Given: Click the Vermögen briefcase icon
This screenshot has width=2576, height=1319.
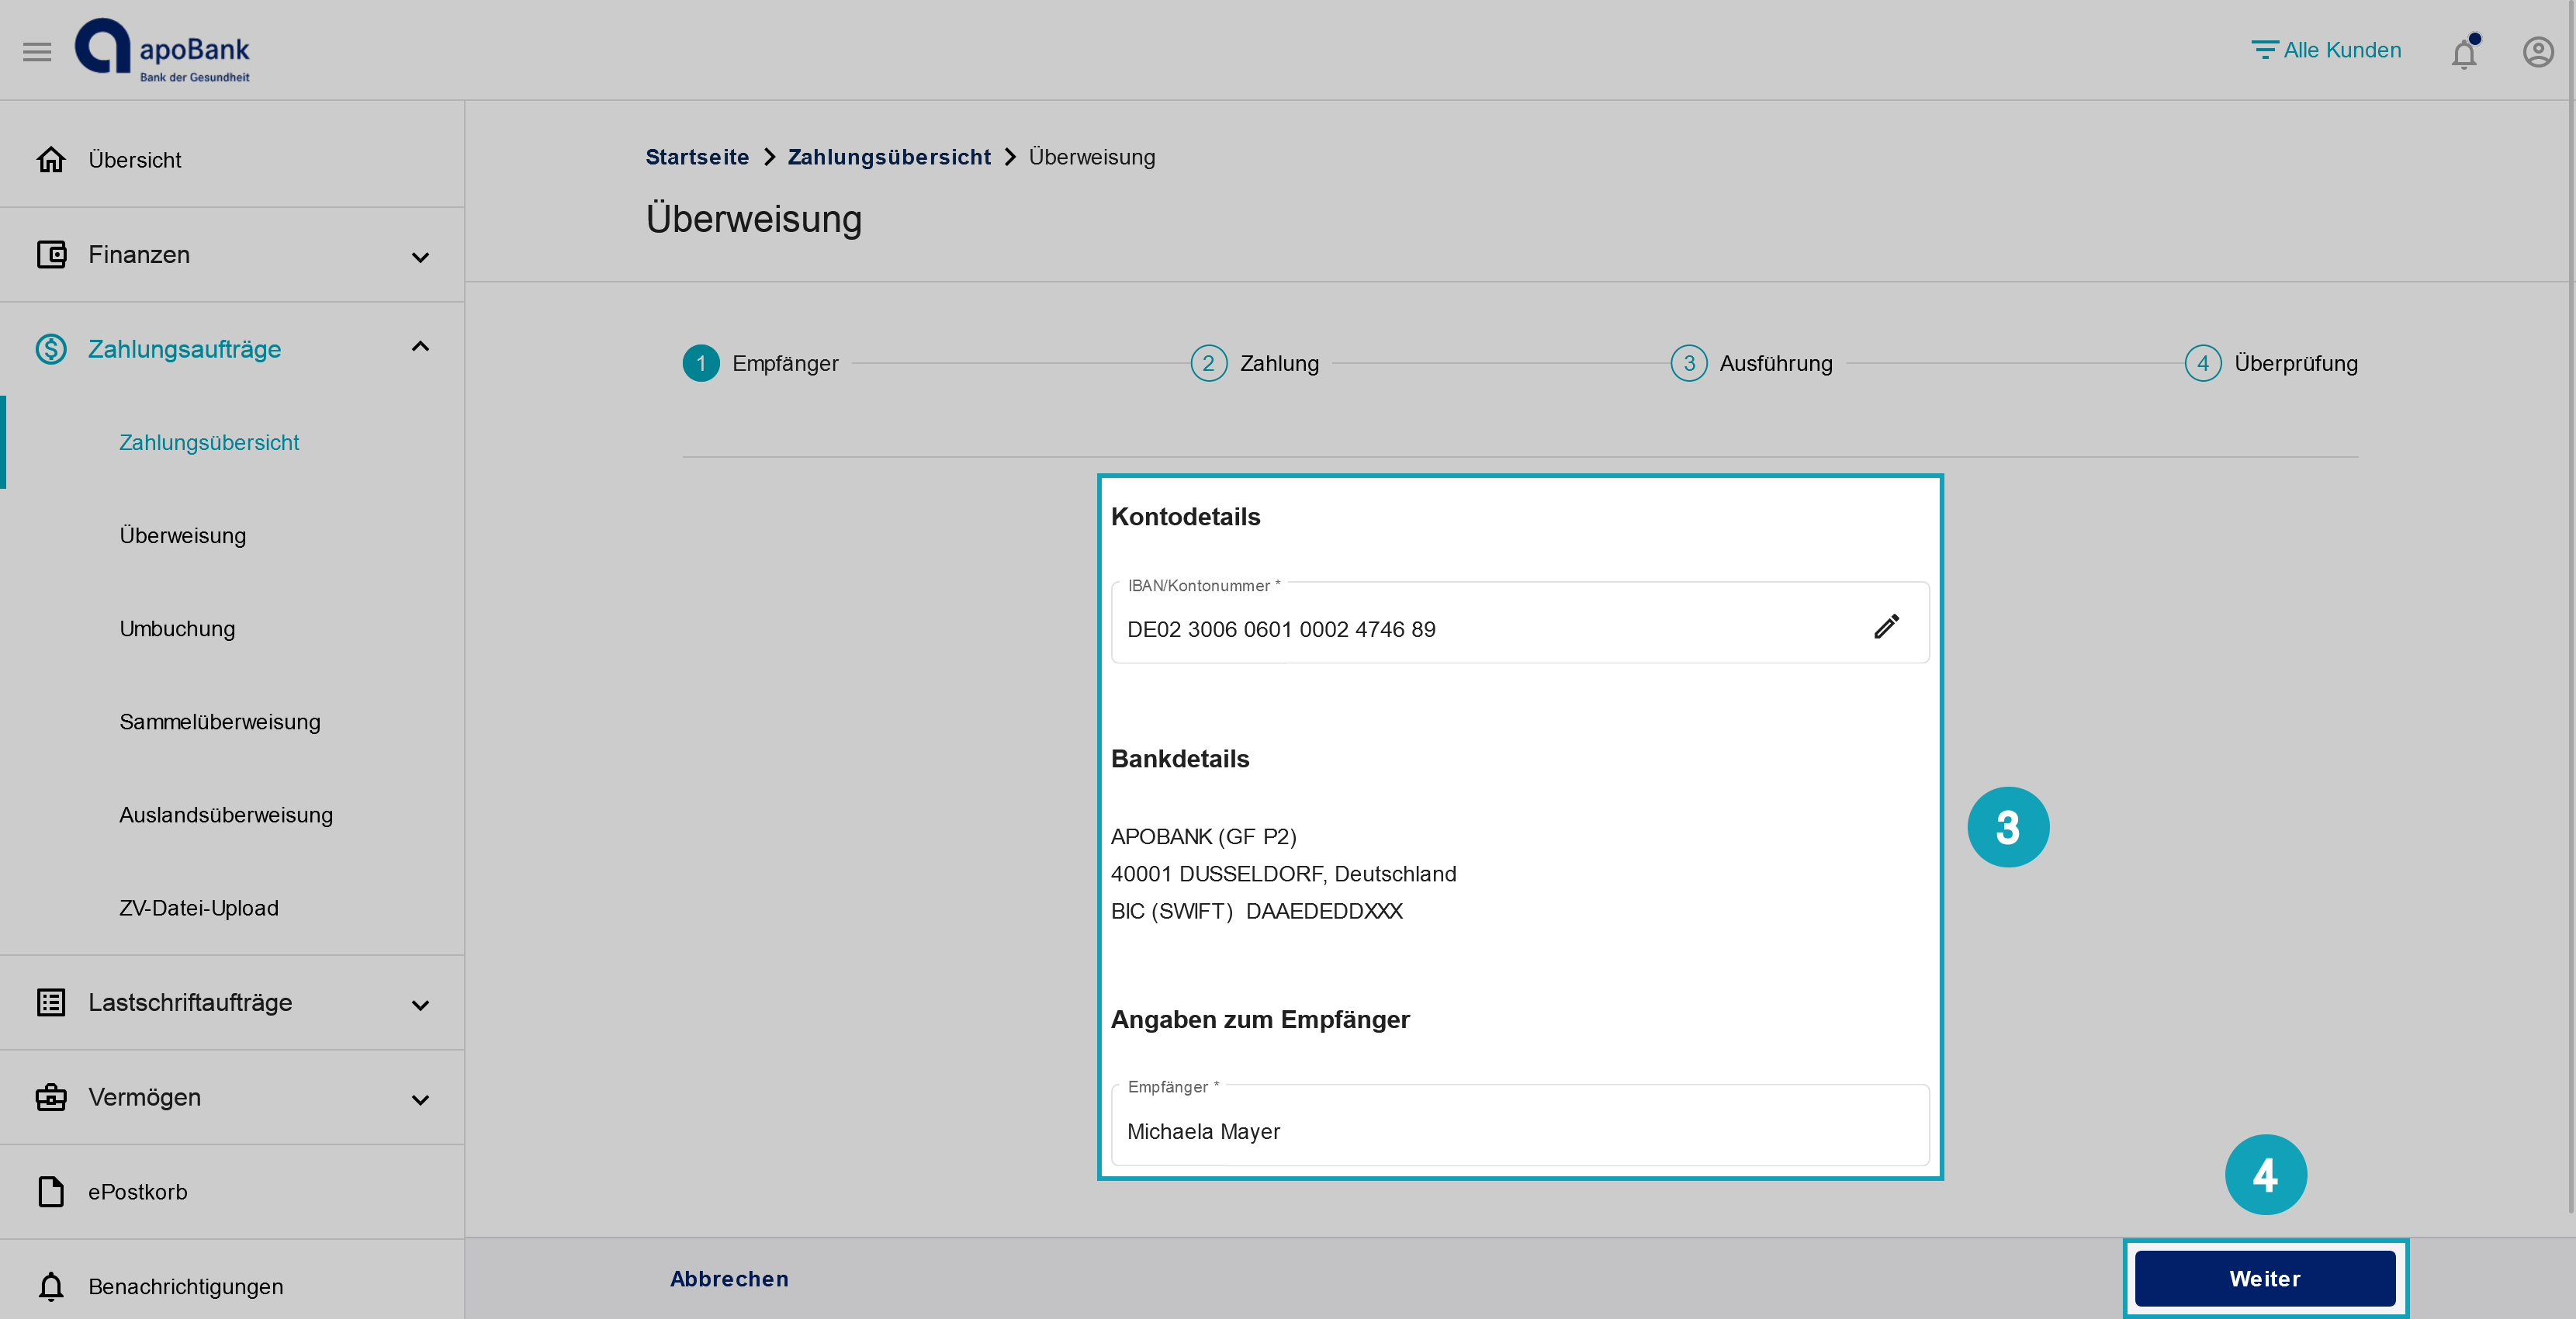Looking at the screenshot, I should (51, 1097).
